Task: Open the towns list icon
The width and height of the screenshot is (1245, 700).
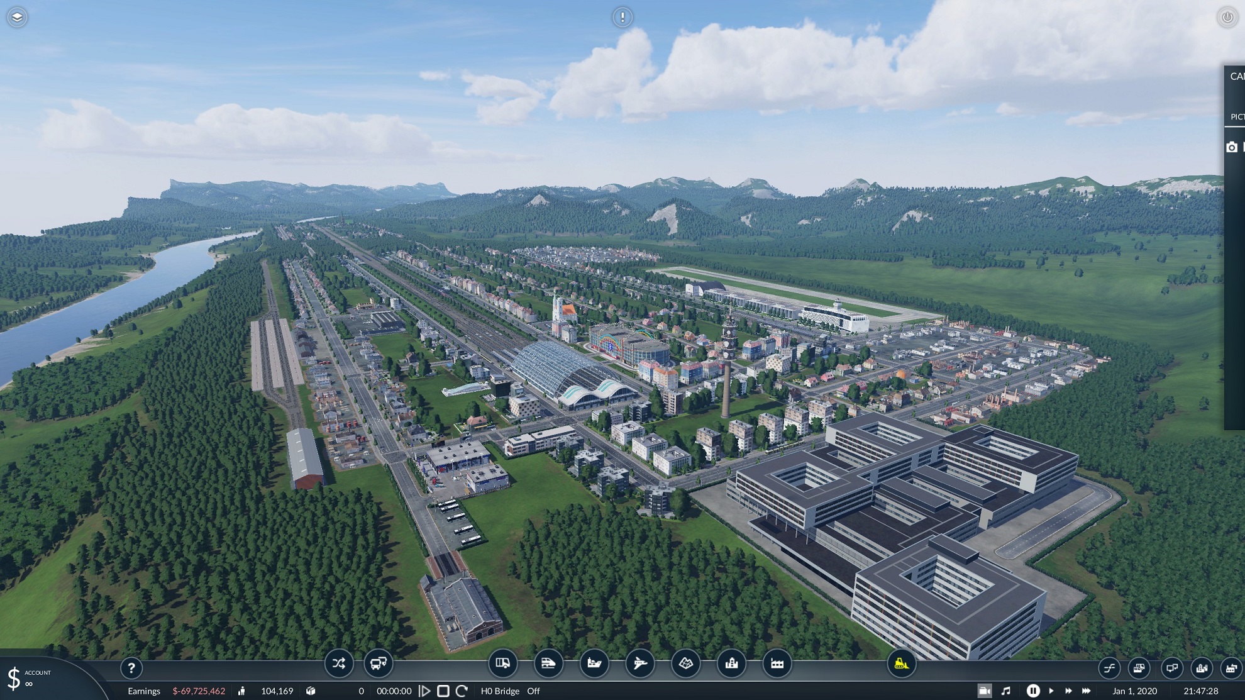Action: click(x=1202, y=668)
